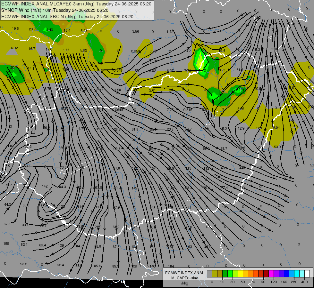314x288 pixels.
Task: Click the 221 value on the map
Action: click(207, 246)
